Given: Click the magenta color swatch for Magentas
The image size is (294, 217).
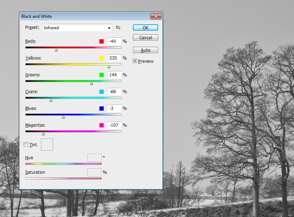Looking at the screenshot, I should tap(102, 125).
